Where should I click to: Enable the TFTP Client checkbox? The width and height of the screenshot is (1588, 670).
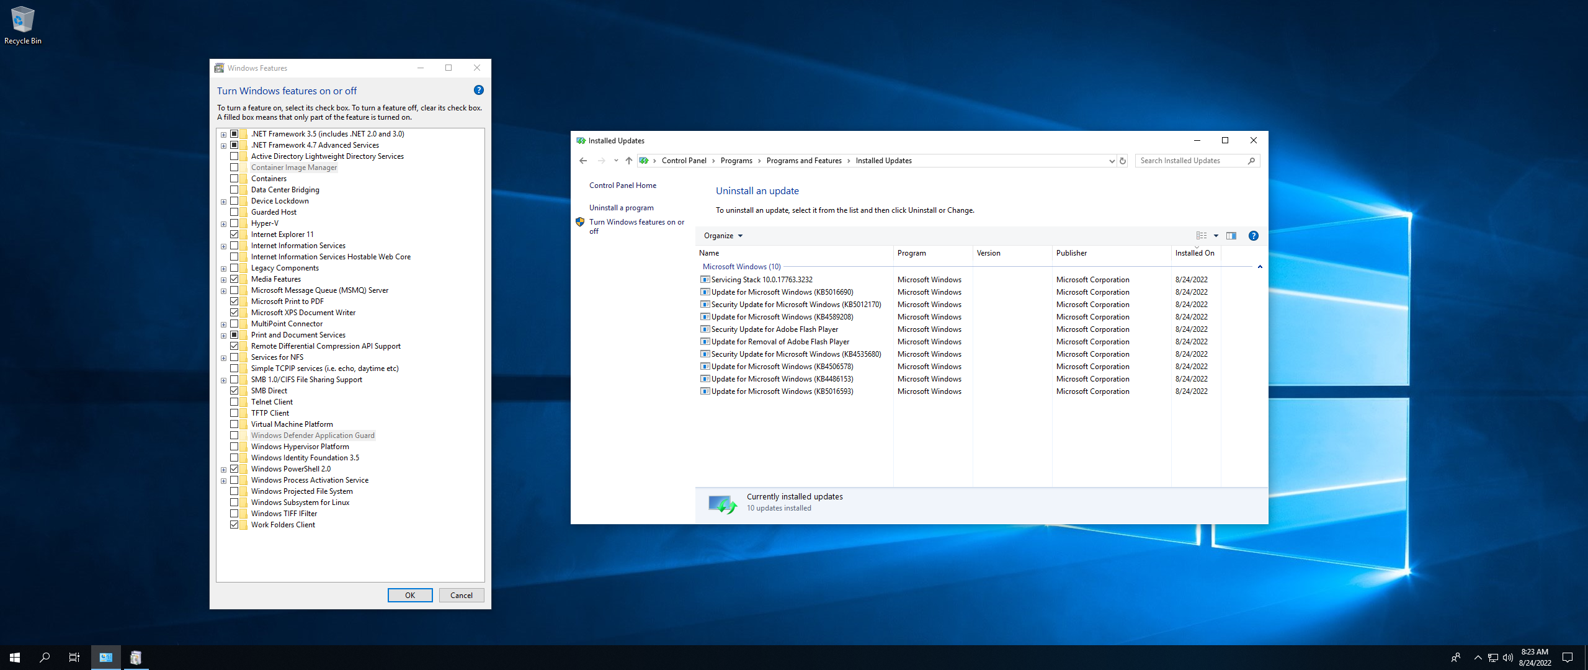point(234,413)
